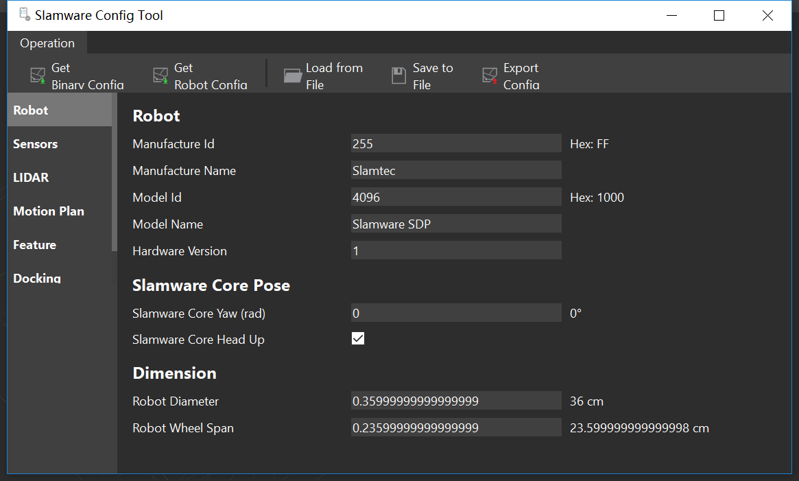Click the 'Slamware Core Pose' heading
Image resolution: width=799 pixels, height=481 pixels.
point(211,285)
